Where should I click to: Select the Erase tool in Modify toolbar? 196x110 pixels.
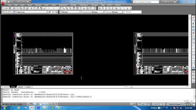193,17
